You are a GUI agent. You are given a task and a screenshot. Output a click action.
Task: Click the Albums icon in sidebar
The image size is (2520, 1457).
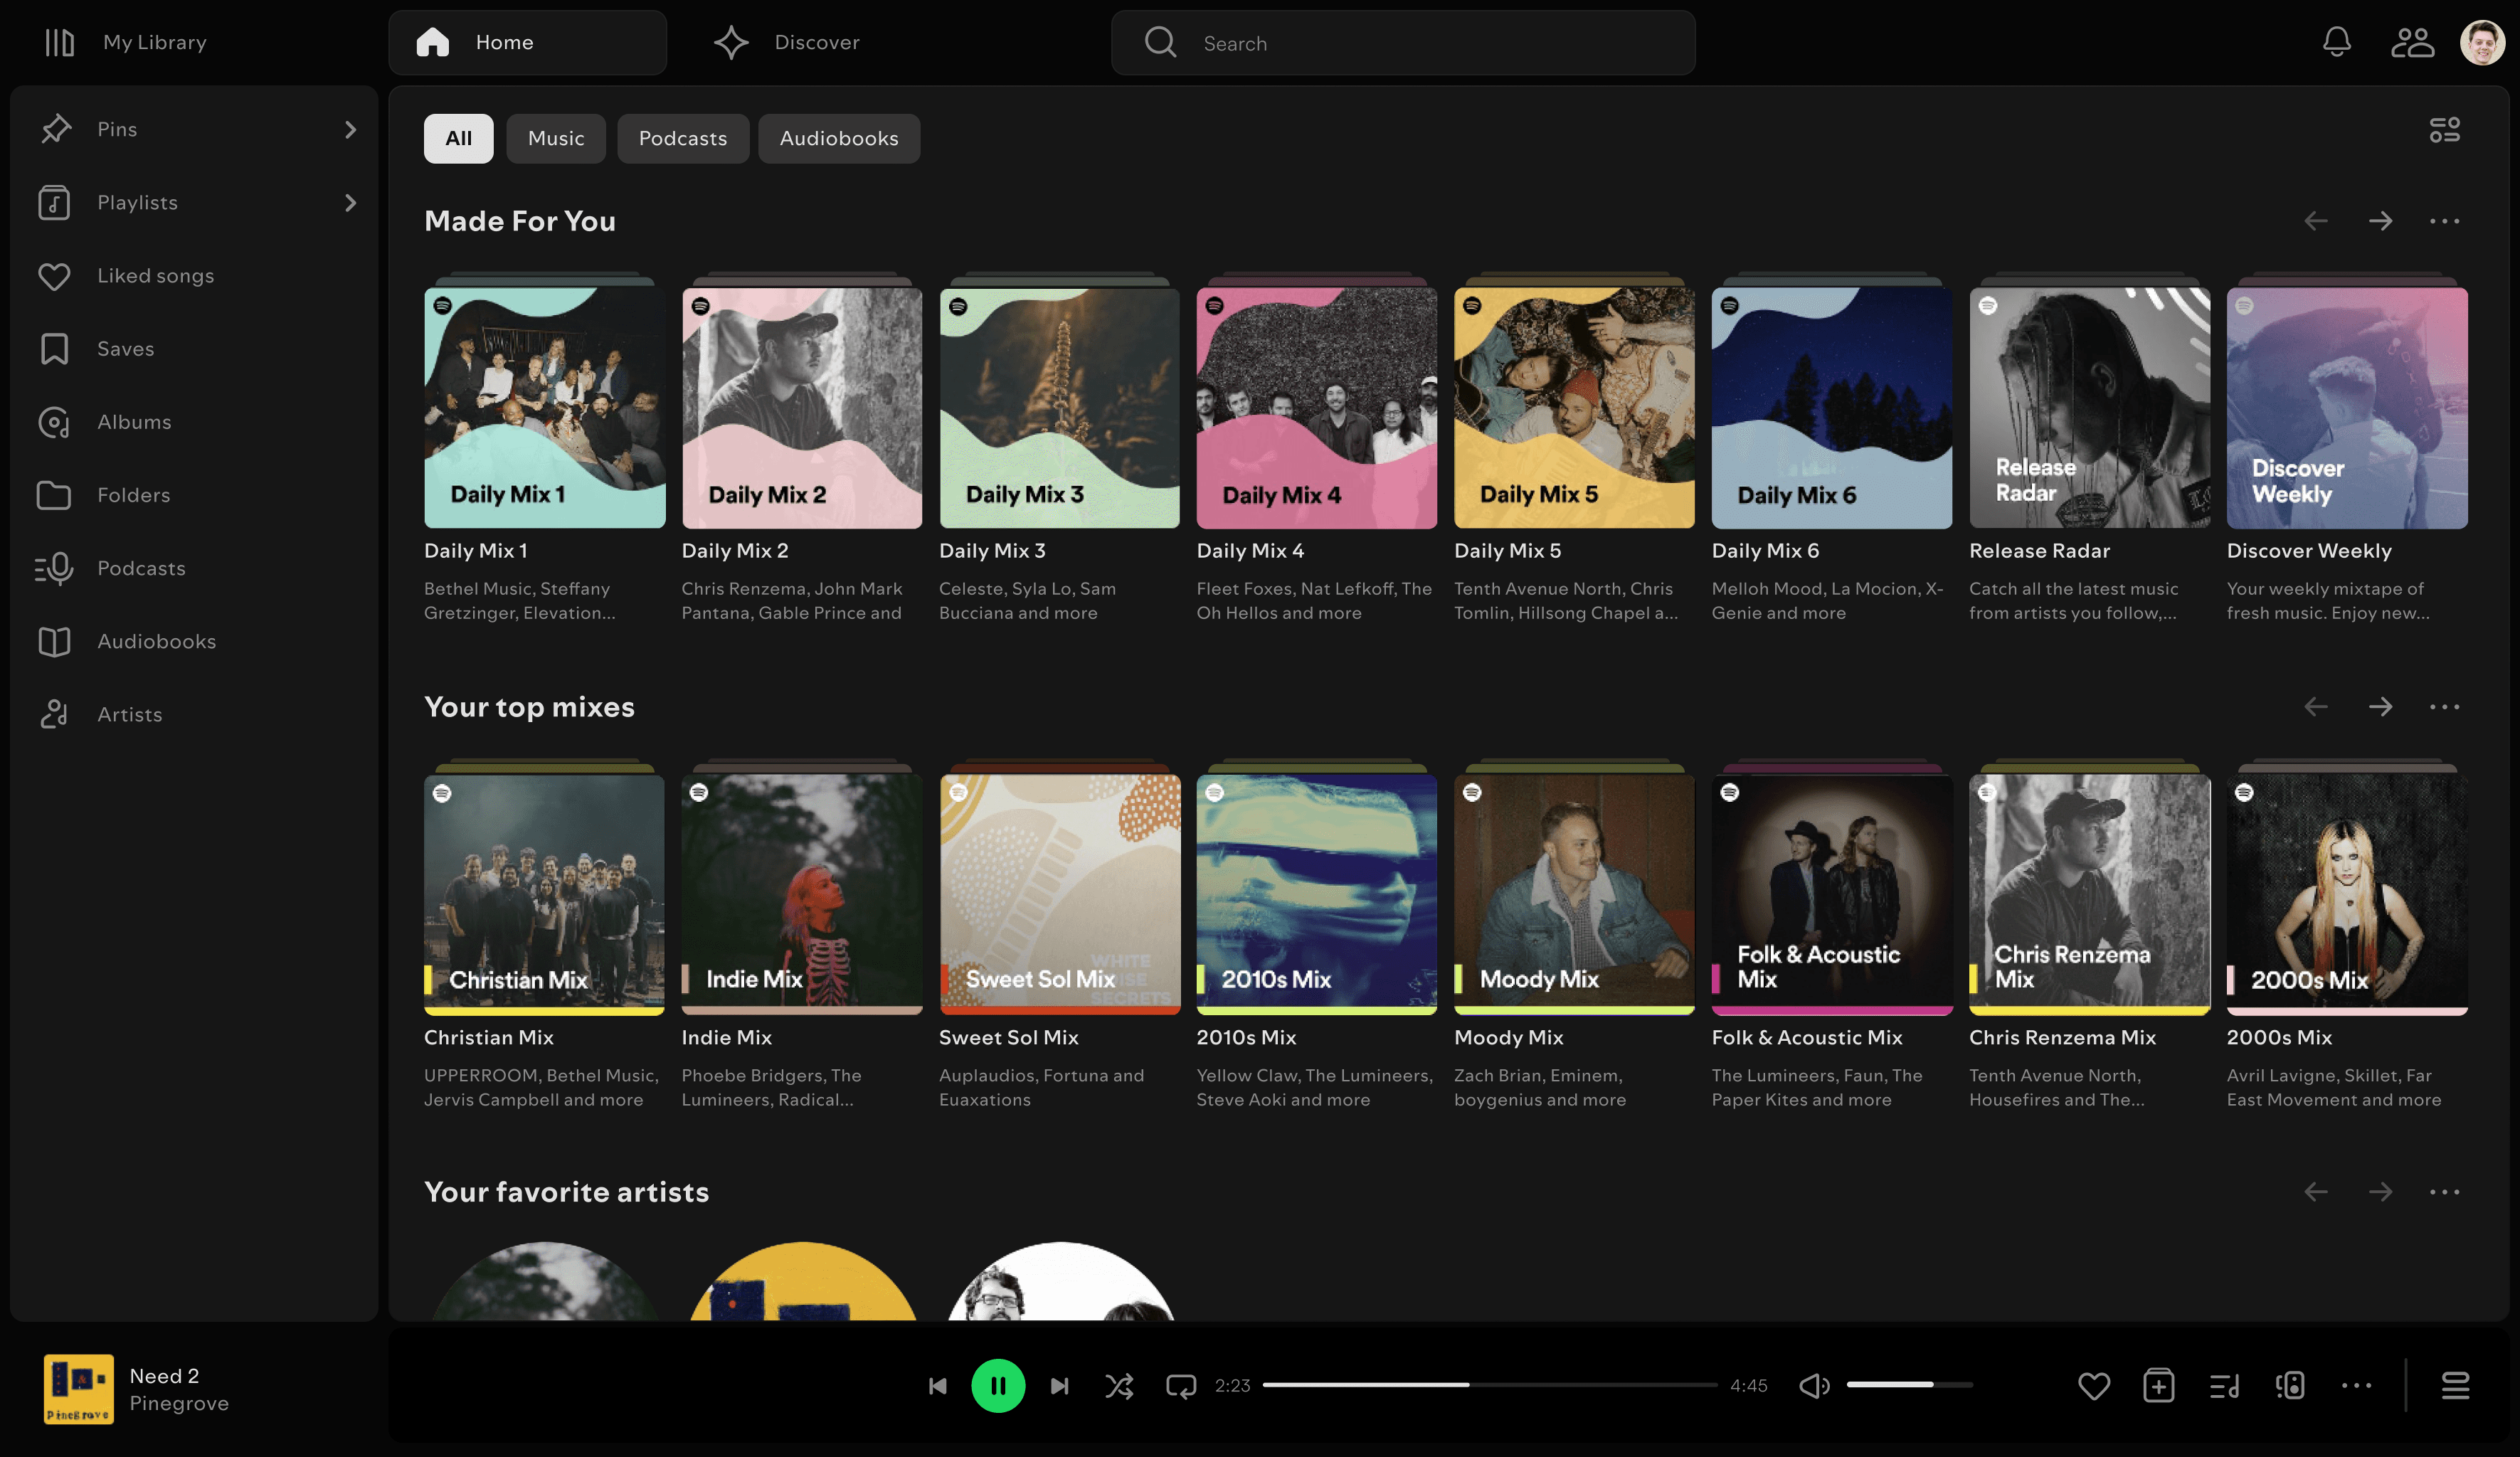coord(54,422)
